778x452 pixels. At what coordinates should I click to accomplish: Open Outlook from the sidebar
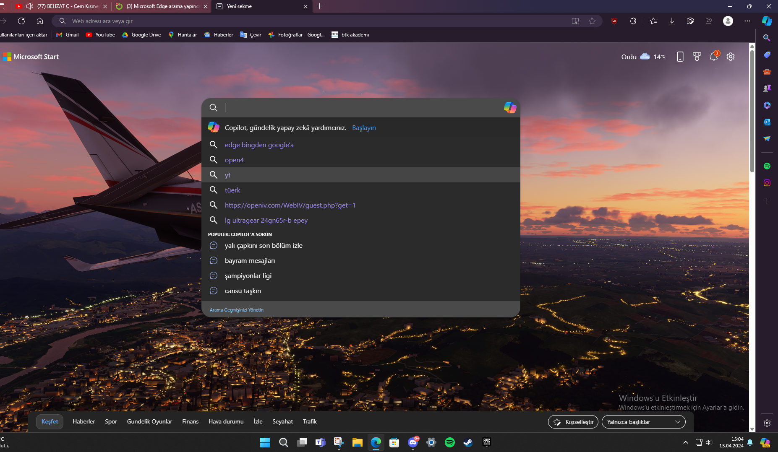click(767, 122)
